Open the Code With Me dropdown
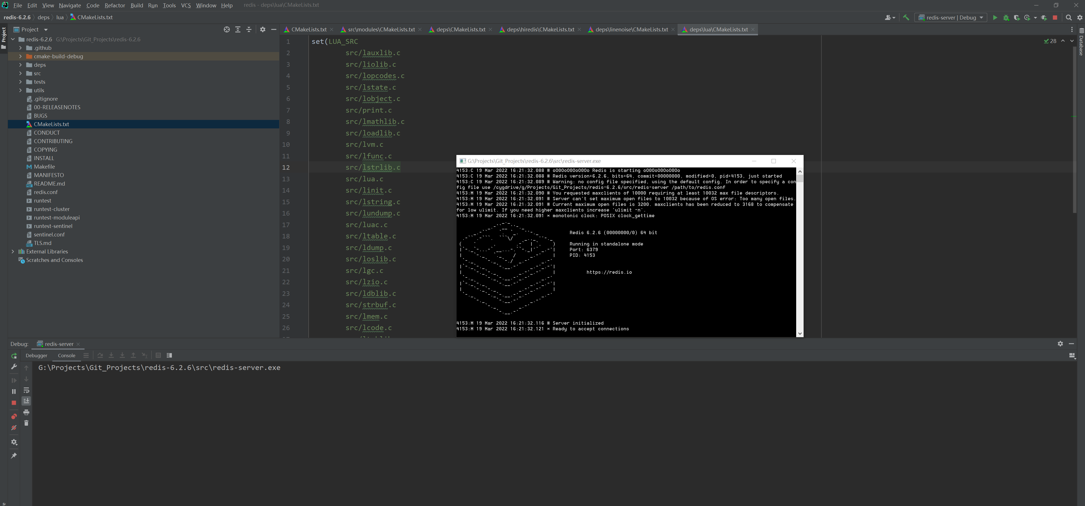The image size is (1085, 506). pos(890,18)
